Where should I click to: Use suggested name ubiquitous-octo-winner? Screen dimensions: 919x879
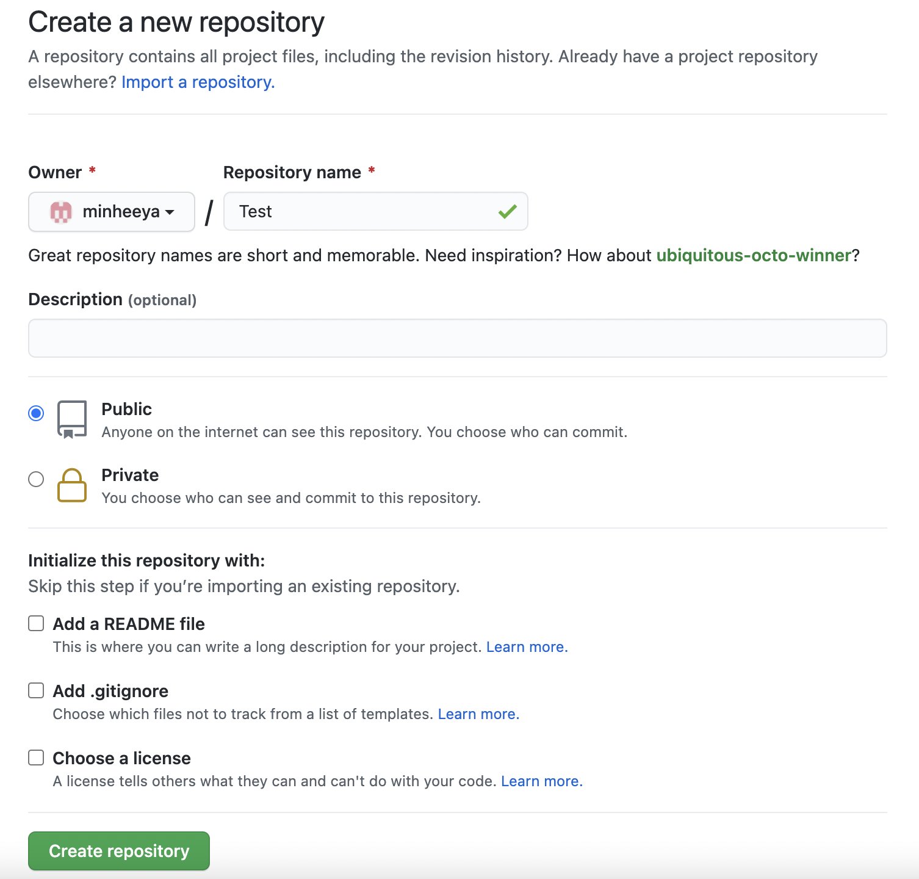(754, 255)
